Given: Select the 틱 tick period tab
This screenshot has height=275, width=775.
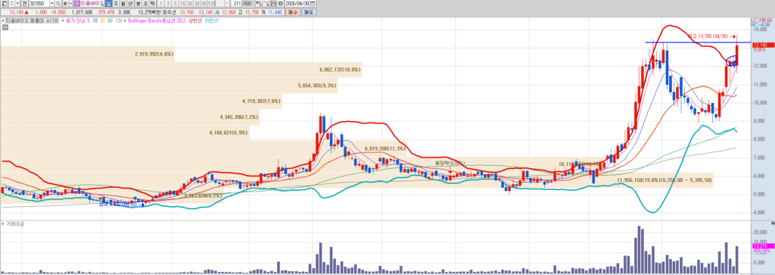Looking at the screenshot, I should pyautogui.click(x=153, y=4).
